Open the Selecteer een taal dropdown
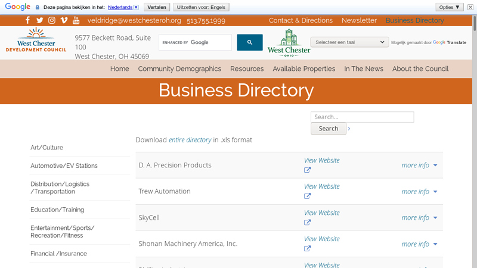The height and width of the screenshot is (268, 477). click(x=349, y=42)
